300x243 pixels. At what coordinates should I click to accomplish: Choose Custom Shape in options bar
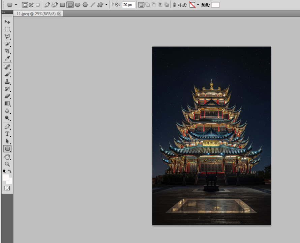[x=100, y=5]
